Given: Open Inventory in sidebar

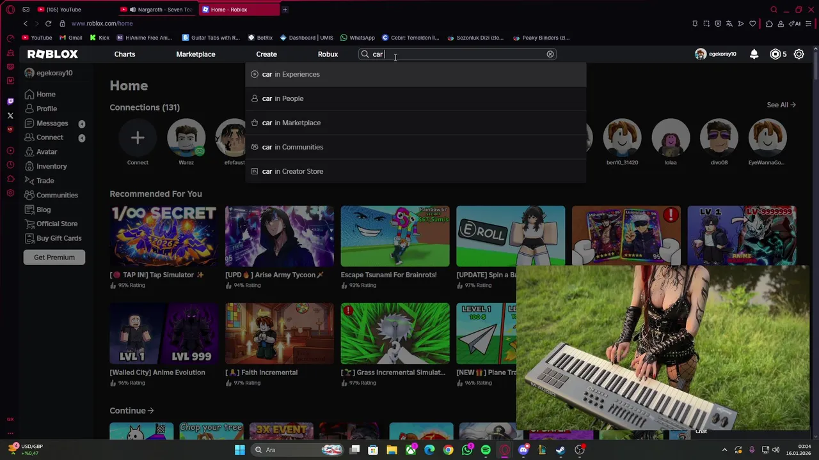Looking at the screenshot, I should (45, 166).
